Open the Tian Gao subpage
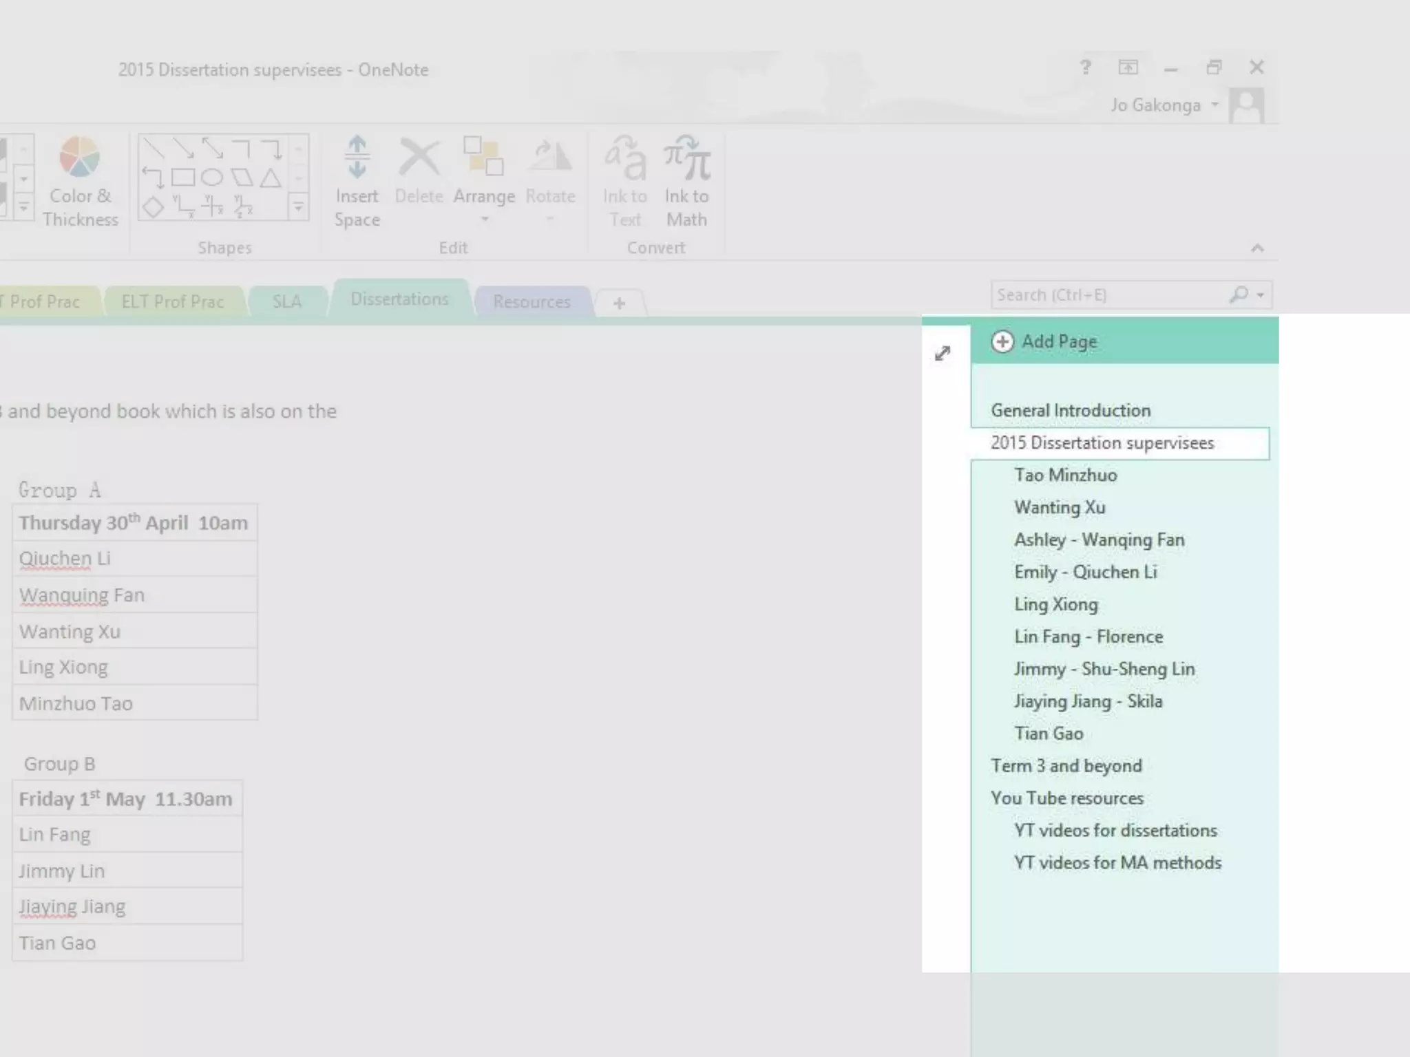The image size is (1410, 1057). pyautogui.click(x=1049, y=734)
